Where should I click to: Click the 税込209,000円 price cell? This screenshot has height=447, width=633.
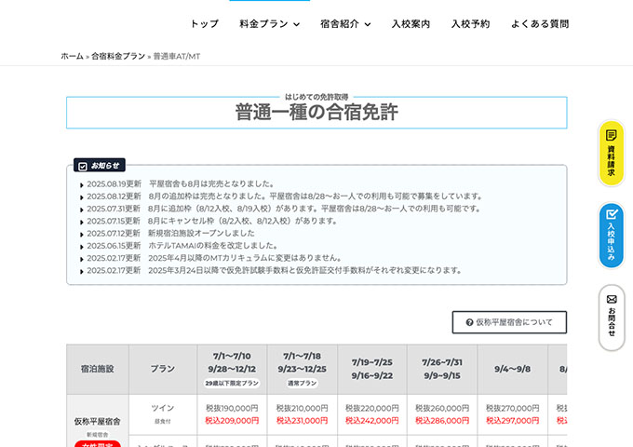tap(232, 421)
